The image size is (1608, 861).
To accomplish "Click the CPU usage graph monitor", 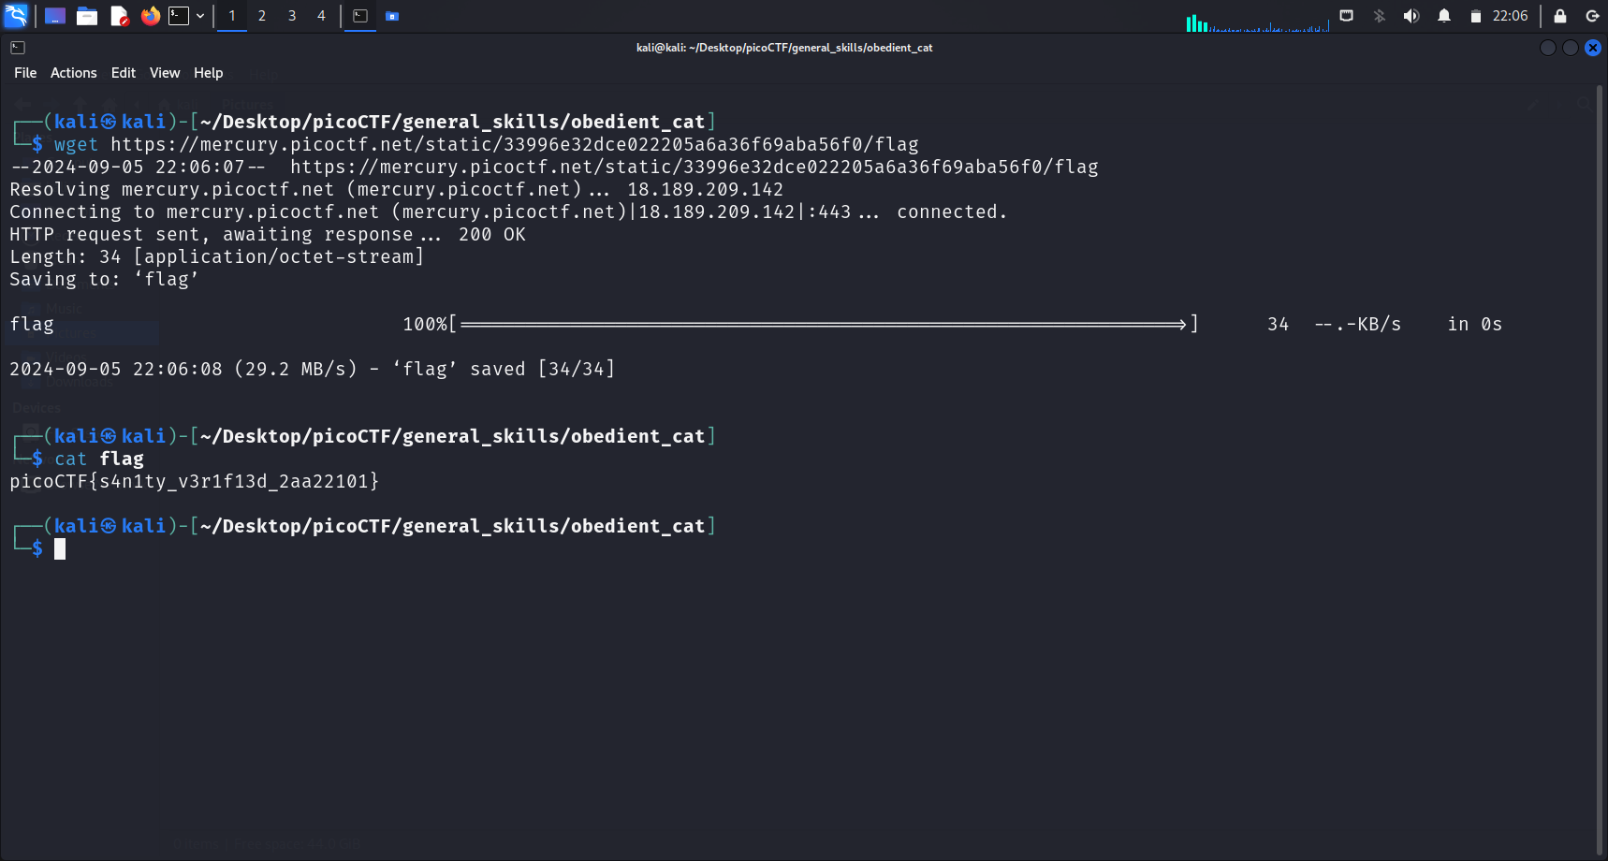I will pos(1257,21).
